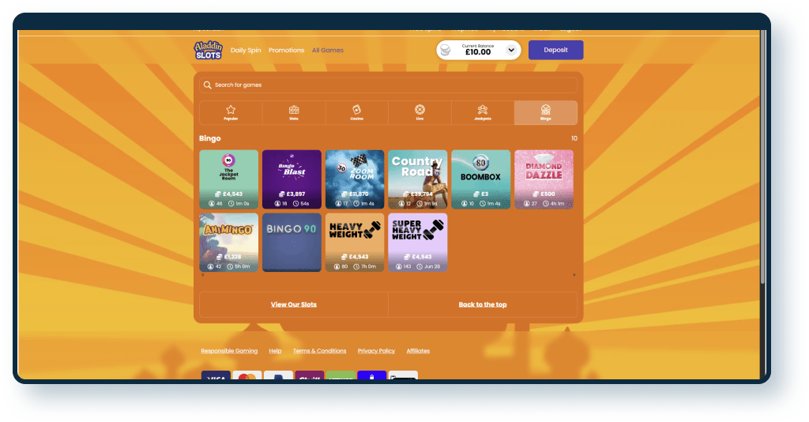Click the 143 players count on Super Heavy Weight
Viewport: 809px width, 422px height.
[407, 267]
